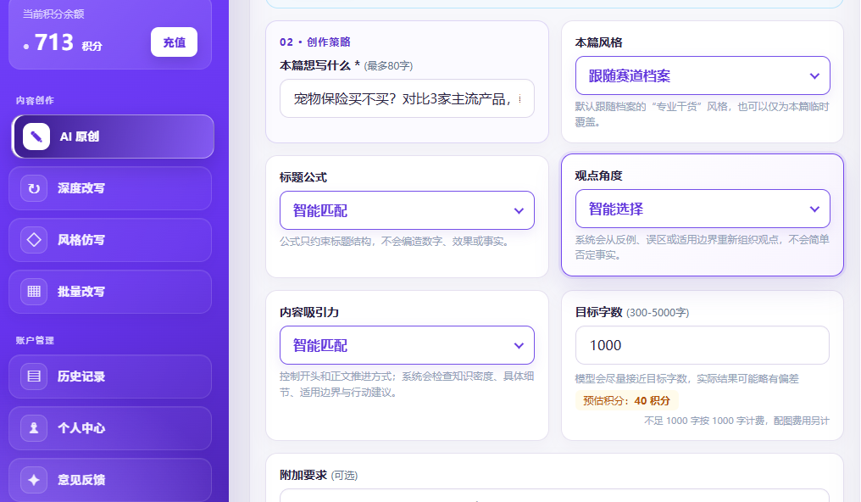Open the 观点角度 智能选择 dropdown
The width and height of the screenshot is (861, 502).
(x=703, y=209)
